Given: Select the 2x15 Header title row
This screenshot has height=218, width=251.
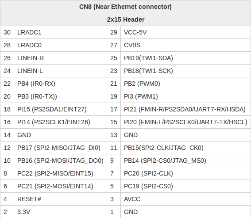Looking at the screenshot, I should [126, 19].
